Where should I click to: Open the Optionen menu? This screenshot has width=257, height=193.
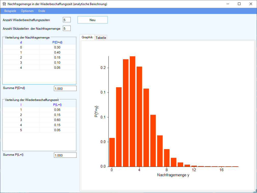pyautogui.click(x=27, y=11)
